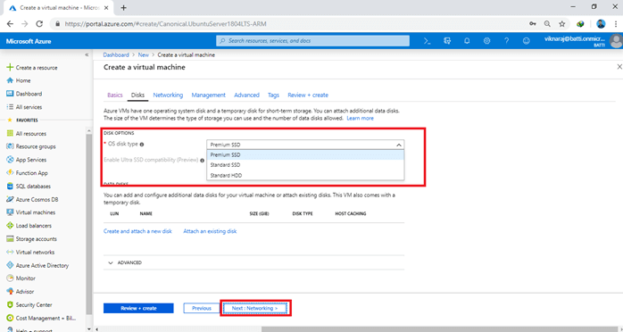Bookmark this page with the star icon
Viewport: 623px width, 332px height.
[561, 24]
